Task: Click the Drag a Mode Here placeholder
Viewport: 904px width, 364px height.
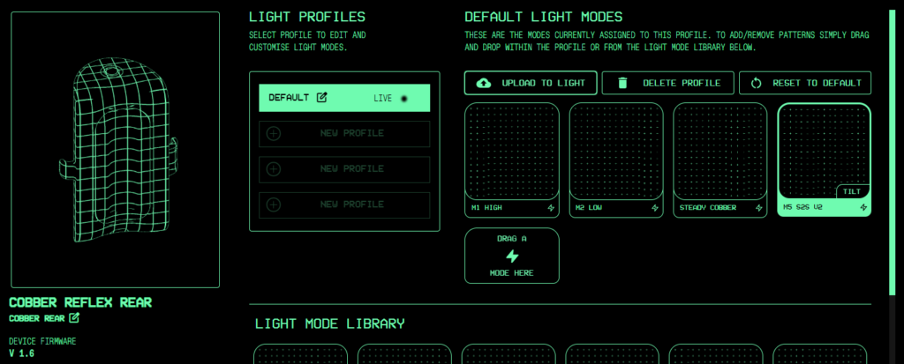Action: (512, 256)
